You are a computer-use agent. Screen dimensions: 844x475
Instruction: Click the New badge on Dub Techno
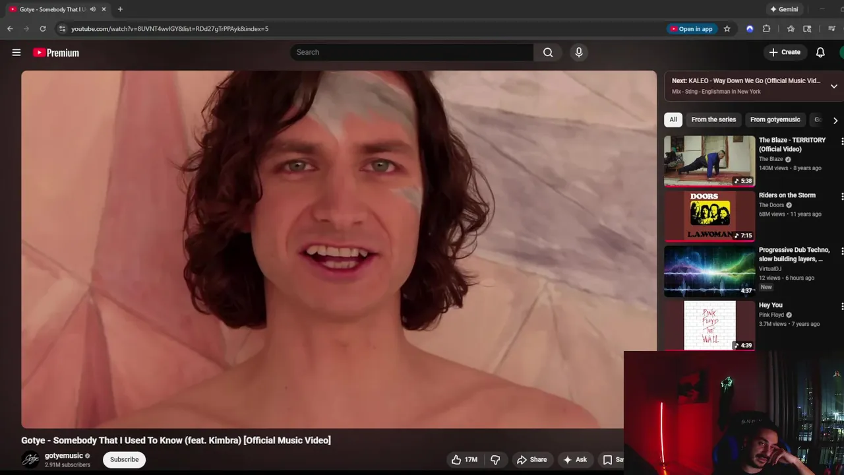[x=766, y=288]
